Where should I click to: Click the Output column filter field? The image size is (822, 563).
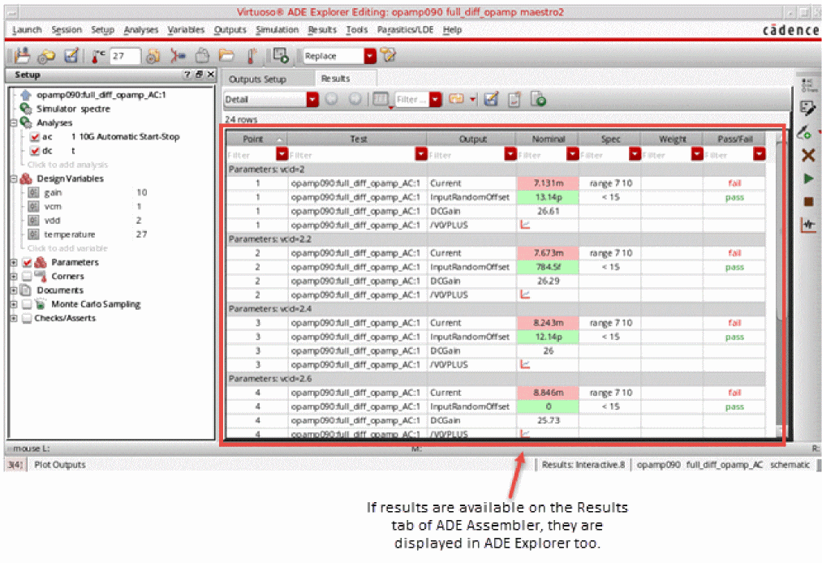466,155
